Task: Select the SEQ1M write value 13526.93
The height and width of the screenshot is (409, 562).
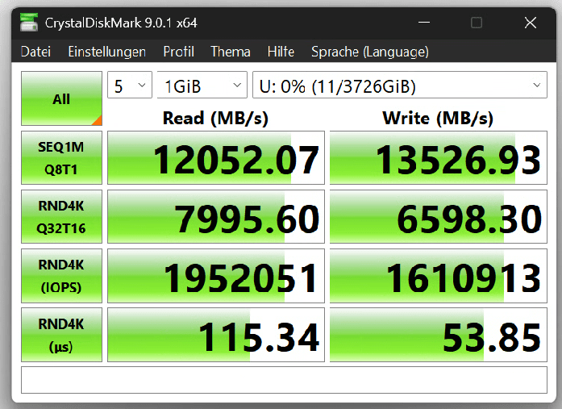Action: [439, 158]
